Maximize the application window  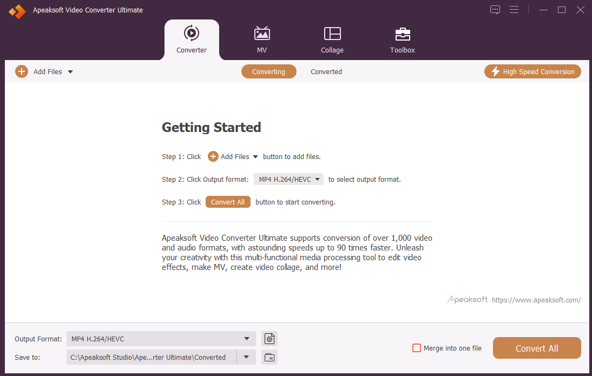[x=562, y=10]
